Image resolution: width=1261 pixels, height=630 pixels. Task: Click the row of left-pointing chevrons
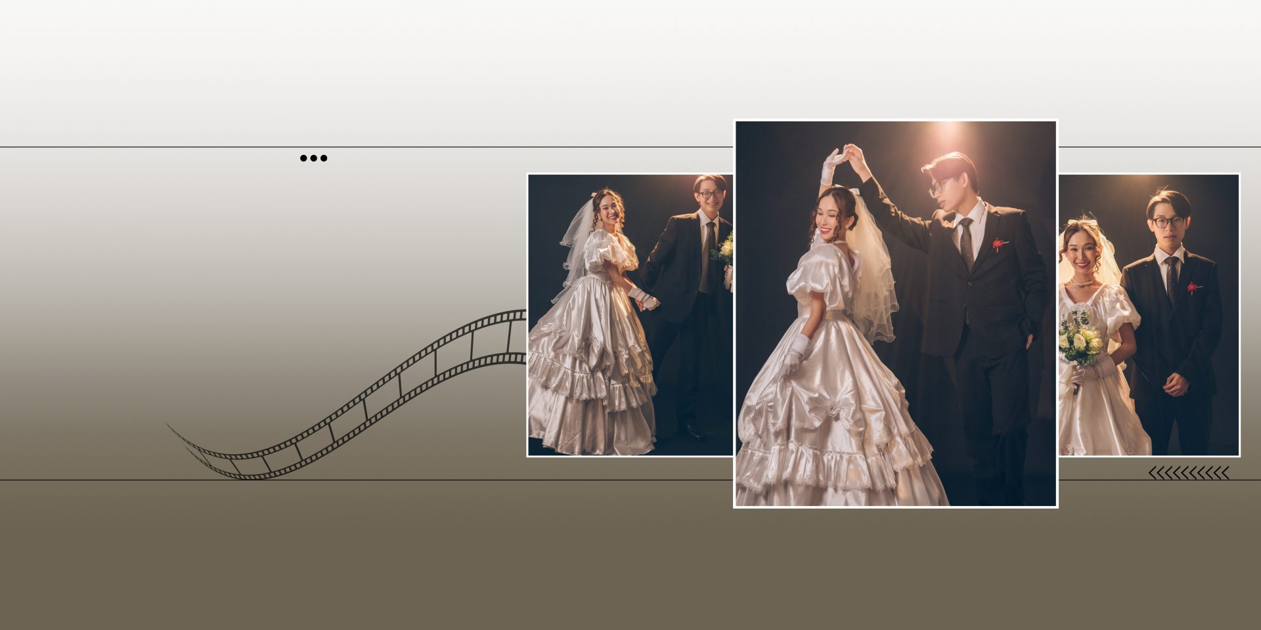1188,473
